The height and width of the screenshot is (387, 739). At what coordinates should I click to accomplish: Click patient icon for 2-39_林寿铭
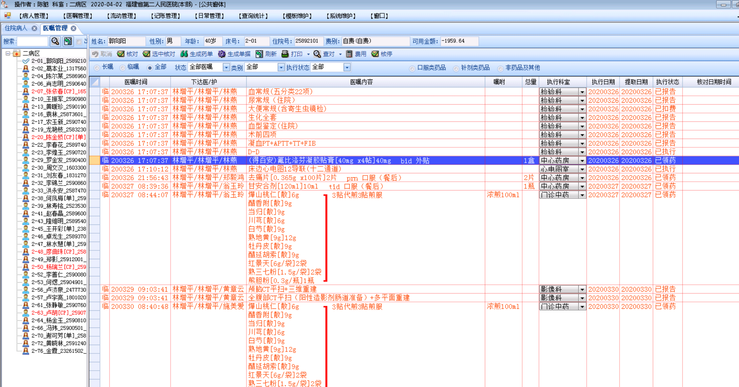coord(26,206)
